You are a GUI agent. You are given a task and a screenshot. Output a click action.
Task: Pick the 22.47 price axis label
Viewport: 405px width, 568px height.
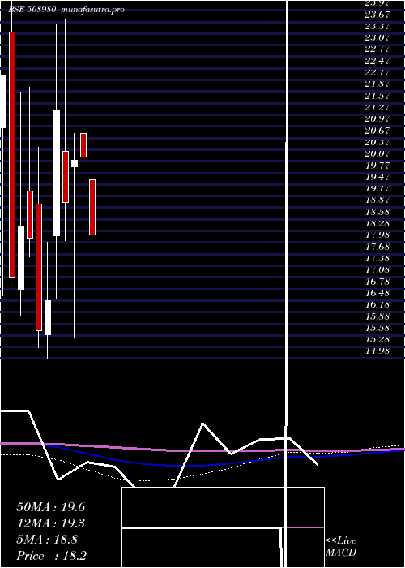point(377,61)
